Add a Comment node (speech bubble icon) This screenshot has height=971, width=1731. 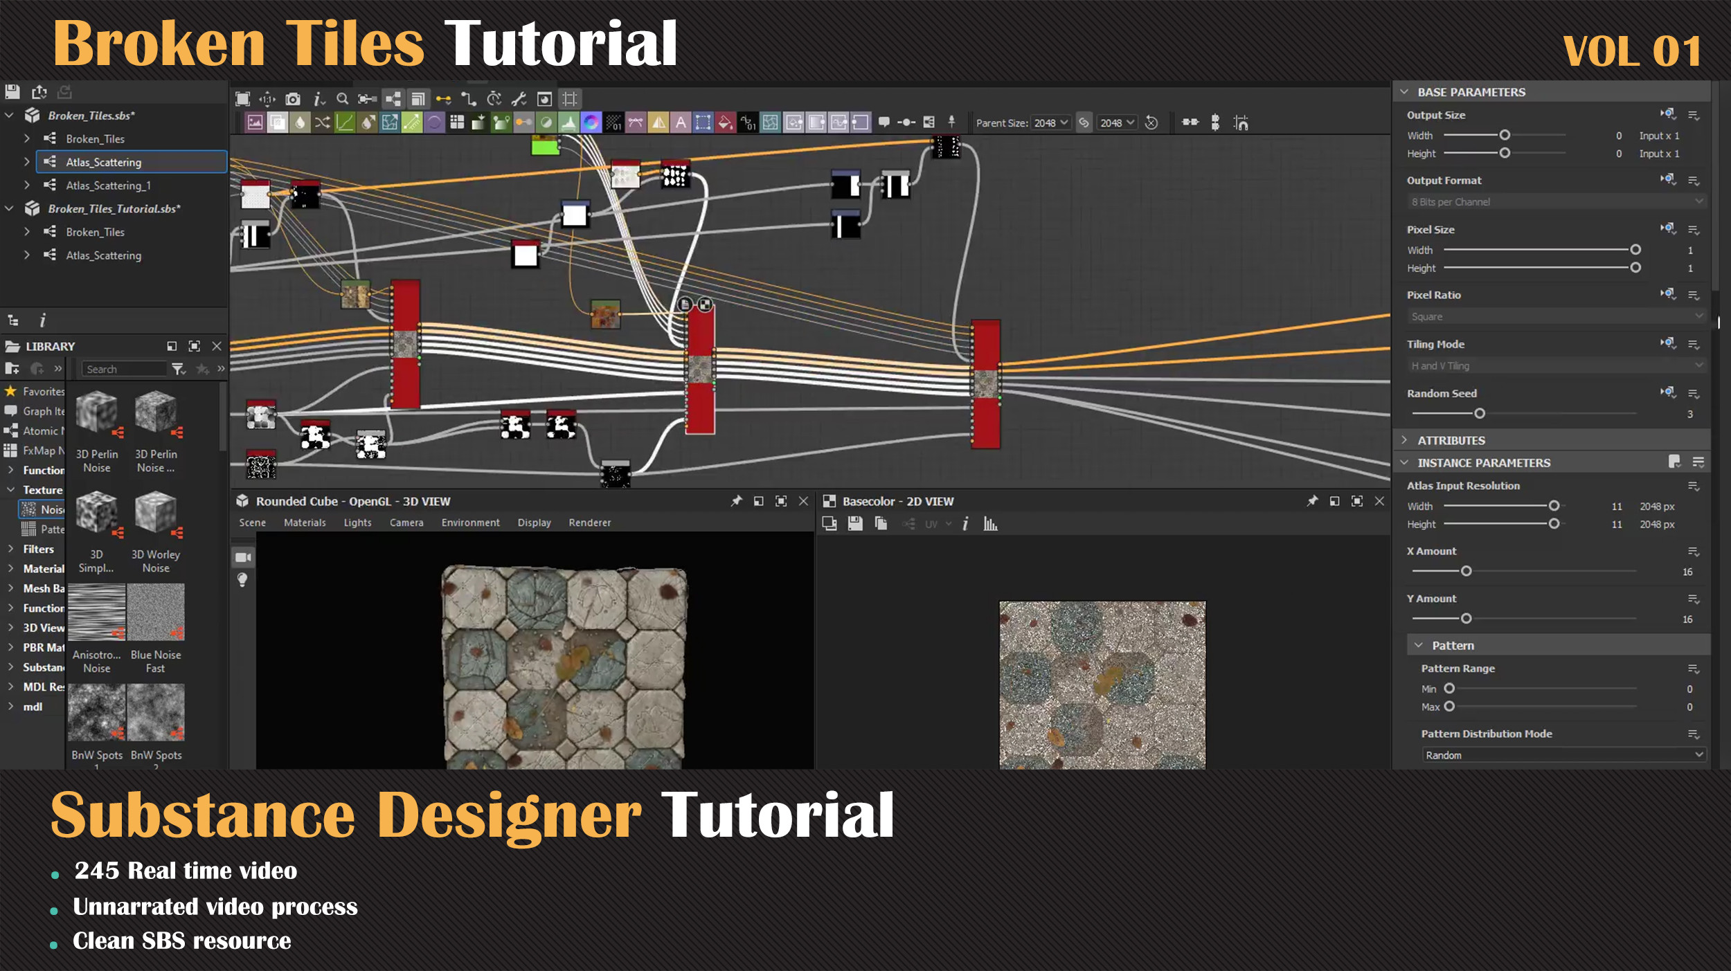pos(884,122)
